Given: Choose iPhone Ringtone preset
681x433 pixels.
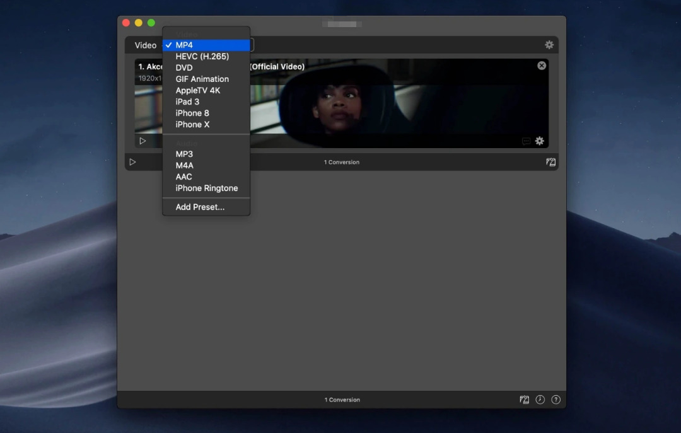Looking at the screenshot, I should [x=206, y=188].
